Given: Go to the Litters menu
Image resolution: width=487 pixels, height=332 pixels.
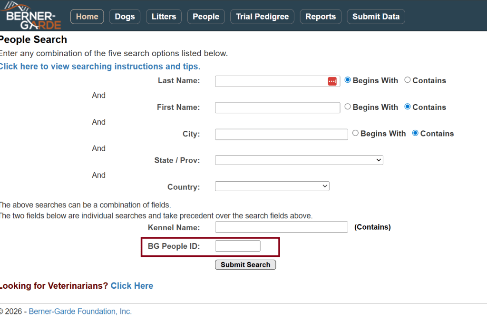Looking at the screenshot, I should coord(164,17).
